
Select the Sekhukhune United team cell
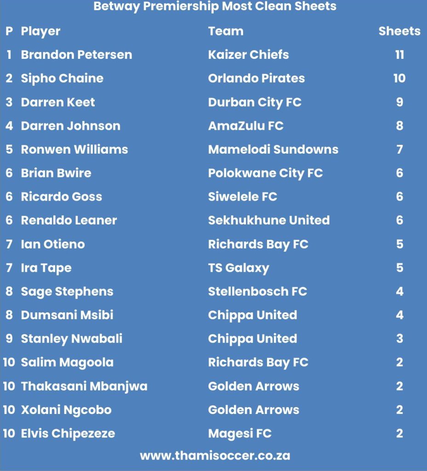pos(269,220)
